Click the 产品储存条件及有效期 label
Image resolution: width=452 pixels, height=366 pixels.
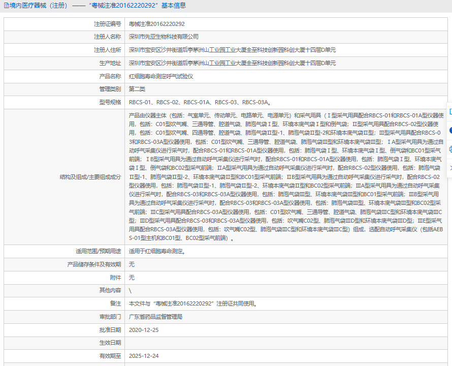pos(94,264)
